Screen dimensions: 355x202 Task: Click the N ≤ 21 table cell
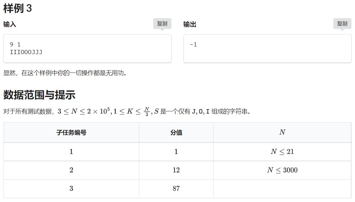[x=282, y=152]
